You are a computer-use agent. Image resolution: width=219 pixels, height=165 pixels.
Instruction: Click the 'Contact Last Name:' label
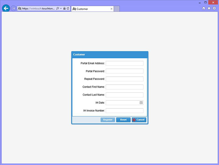(x=93, y=95)
